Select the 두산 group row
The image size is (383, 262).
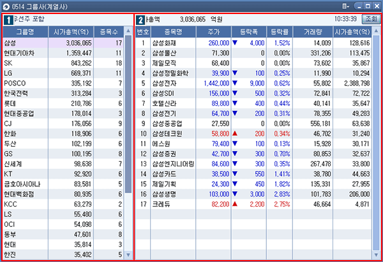pos(63,143)
